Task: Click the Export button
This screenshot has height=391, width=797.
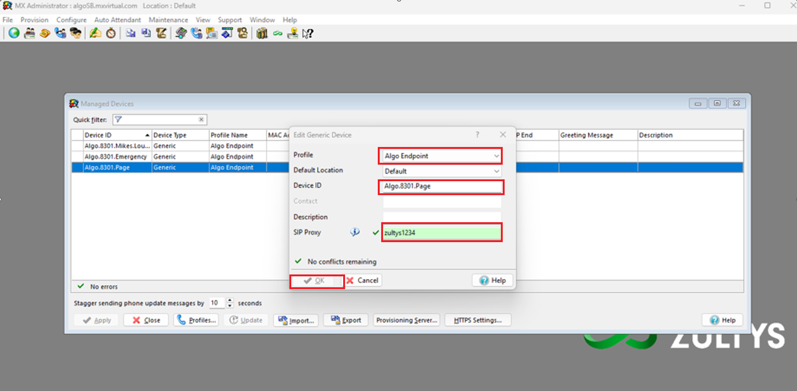Action: pos(346,320)
